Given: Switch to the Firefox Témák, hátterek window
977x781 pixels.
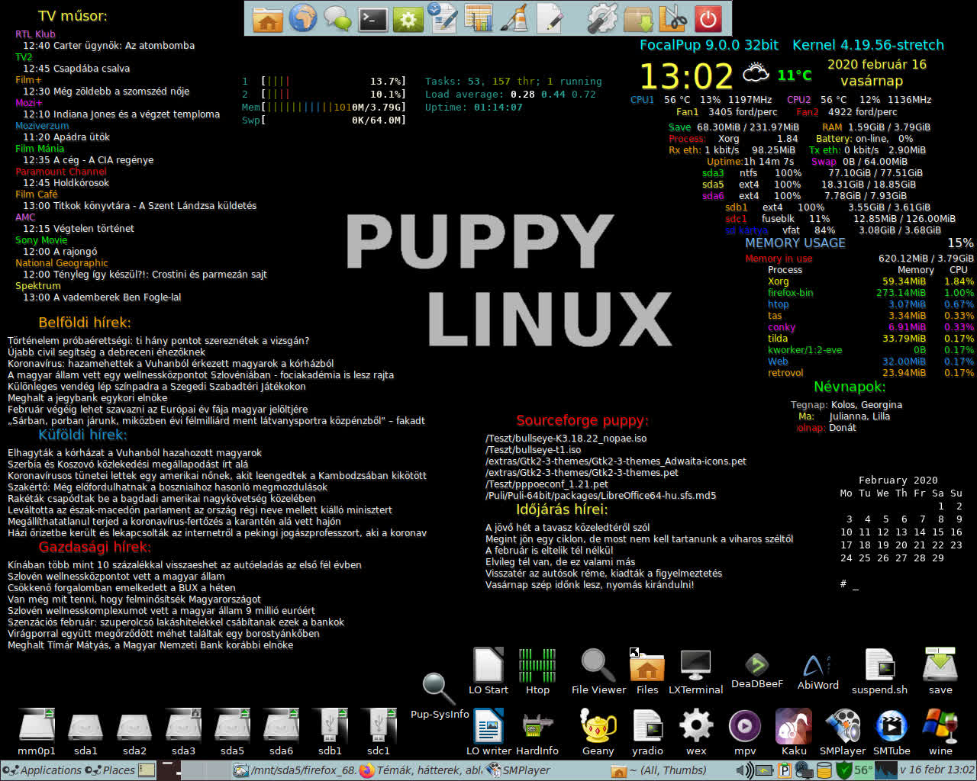Looking at the screenshot, I should coord(421,770).
